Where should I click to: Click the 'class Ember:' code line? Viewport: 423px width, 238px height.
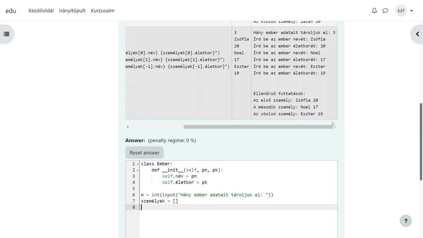pyautogui.click(x=157, y=164)
